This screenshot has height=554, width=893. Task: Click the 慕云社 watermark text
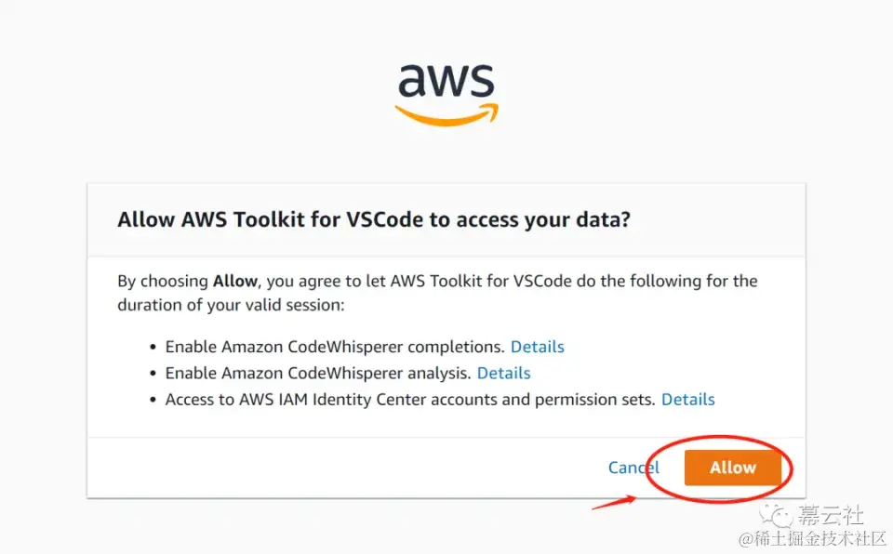click(x=831, y=514)
